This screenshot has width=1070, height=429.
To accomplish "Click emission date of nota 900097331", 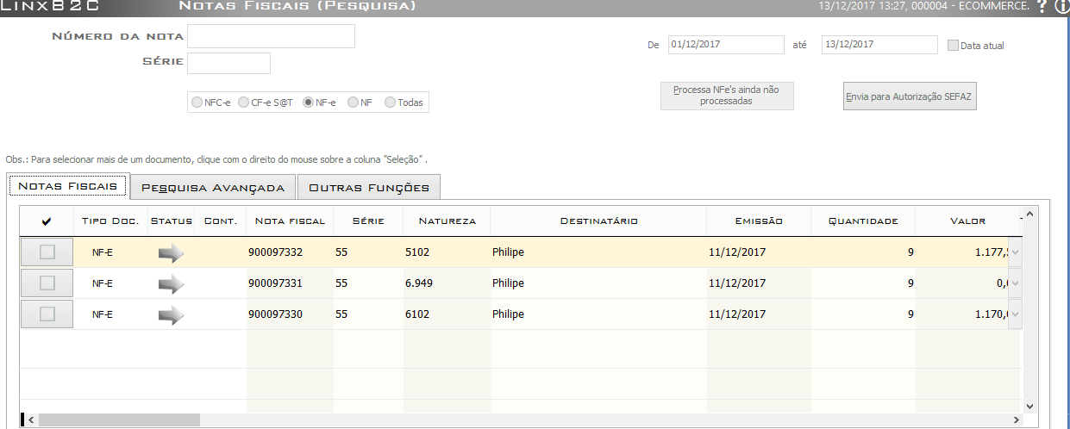I will (x=737, y=283).
